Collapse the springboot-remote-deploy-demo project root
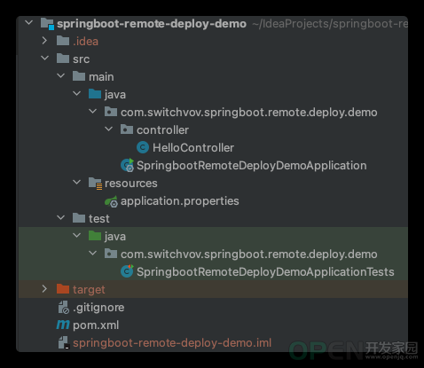The width and height of the screenshot is (424, 368). [29, 23]
